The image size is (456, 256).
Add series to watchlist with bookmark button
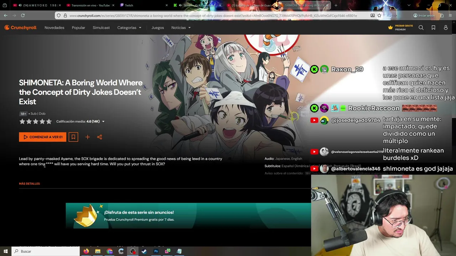point(73,137)
